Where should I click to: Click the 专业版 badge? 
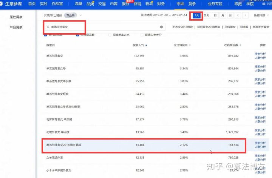click(x=70, y=15)
